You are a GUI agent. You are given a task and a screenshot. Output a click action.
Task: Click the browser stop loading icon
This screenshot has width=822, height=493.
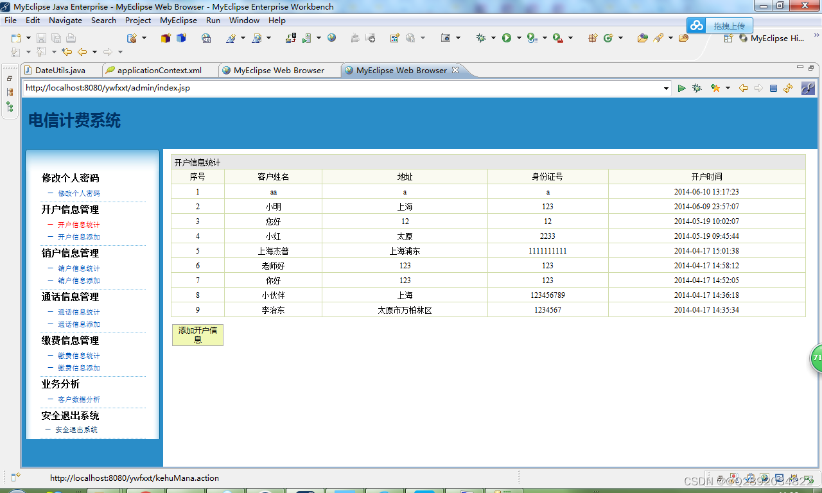pos(773,88)
